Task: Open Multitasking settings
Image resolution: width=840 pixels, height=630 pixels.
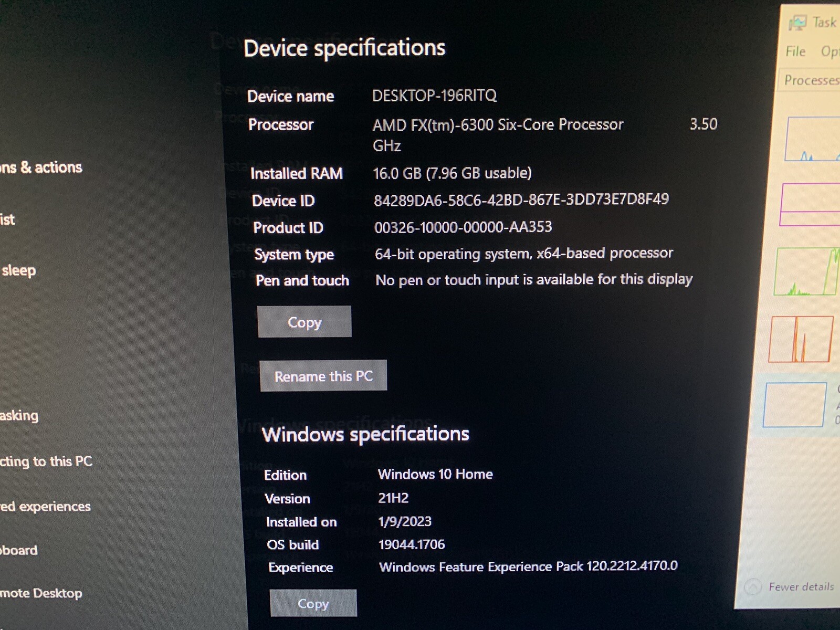Action: [19, 416]
